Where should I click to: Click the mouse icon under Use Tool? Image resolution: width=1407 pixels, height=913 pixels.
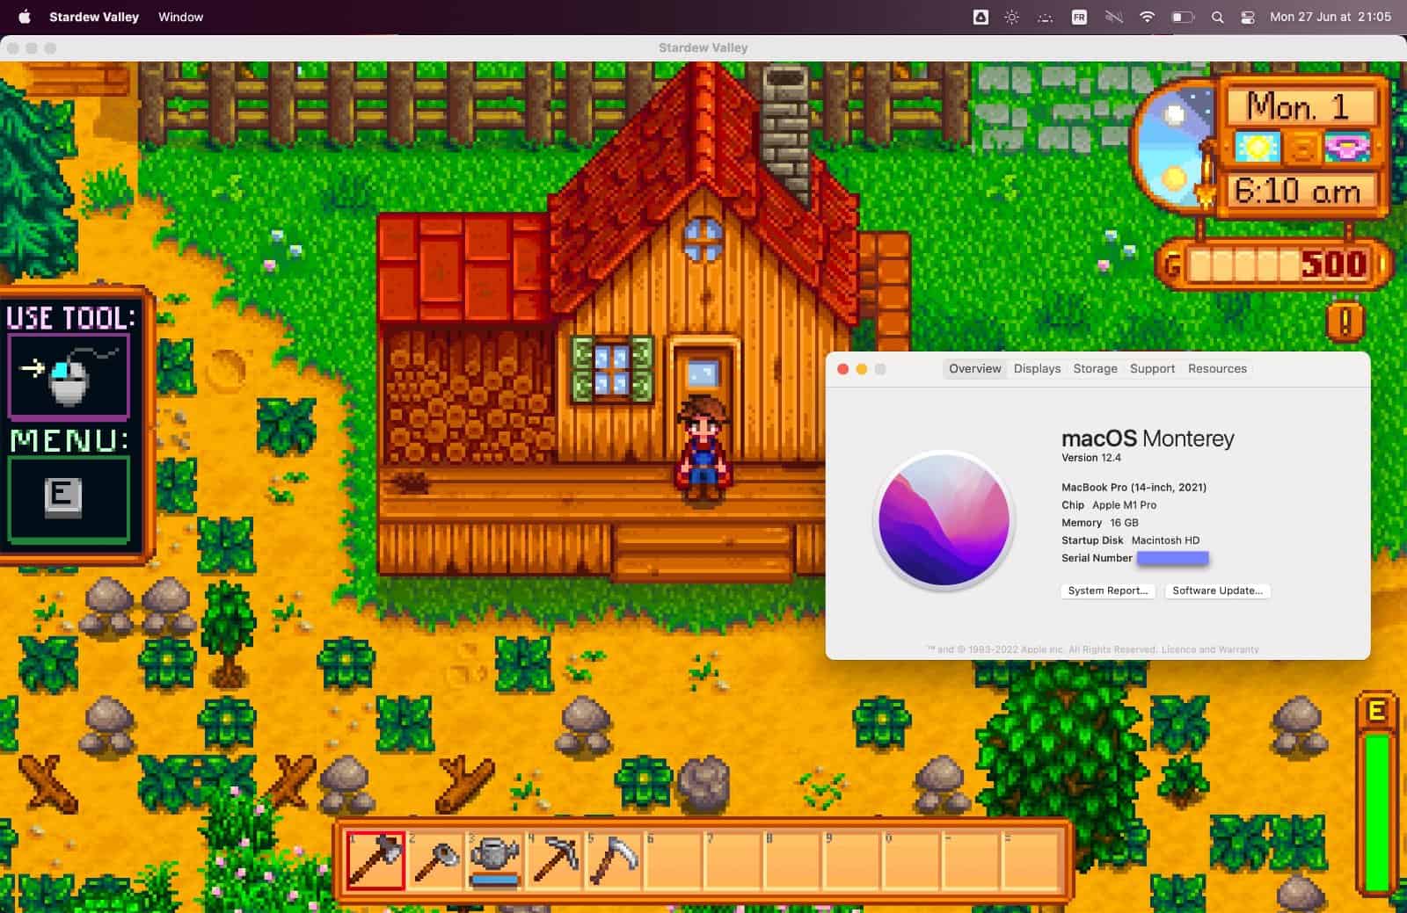69,375
